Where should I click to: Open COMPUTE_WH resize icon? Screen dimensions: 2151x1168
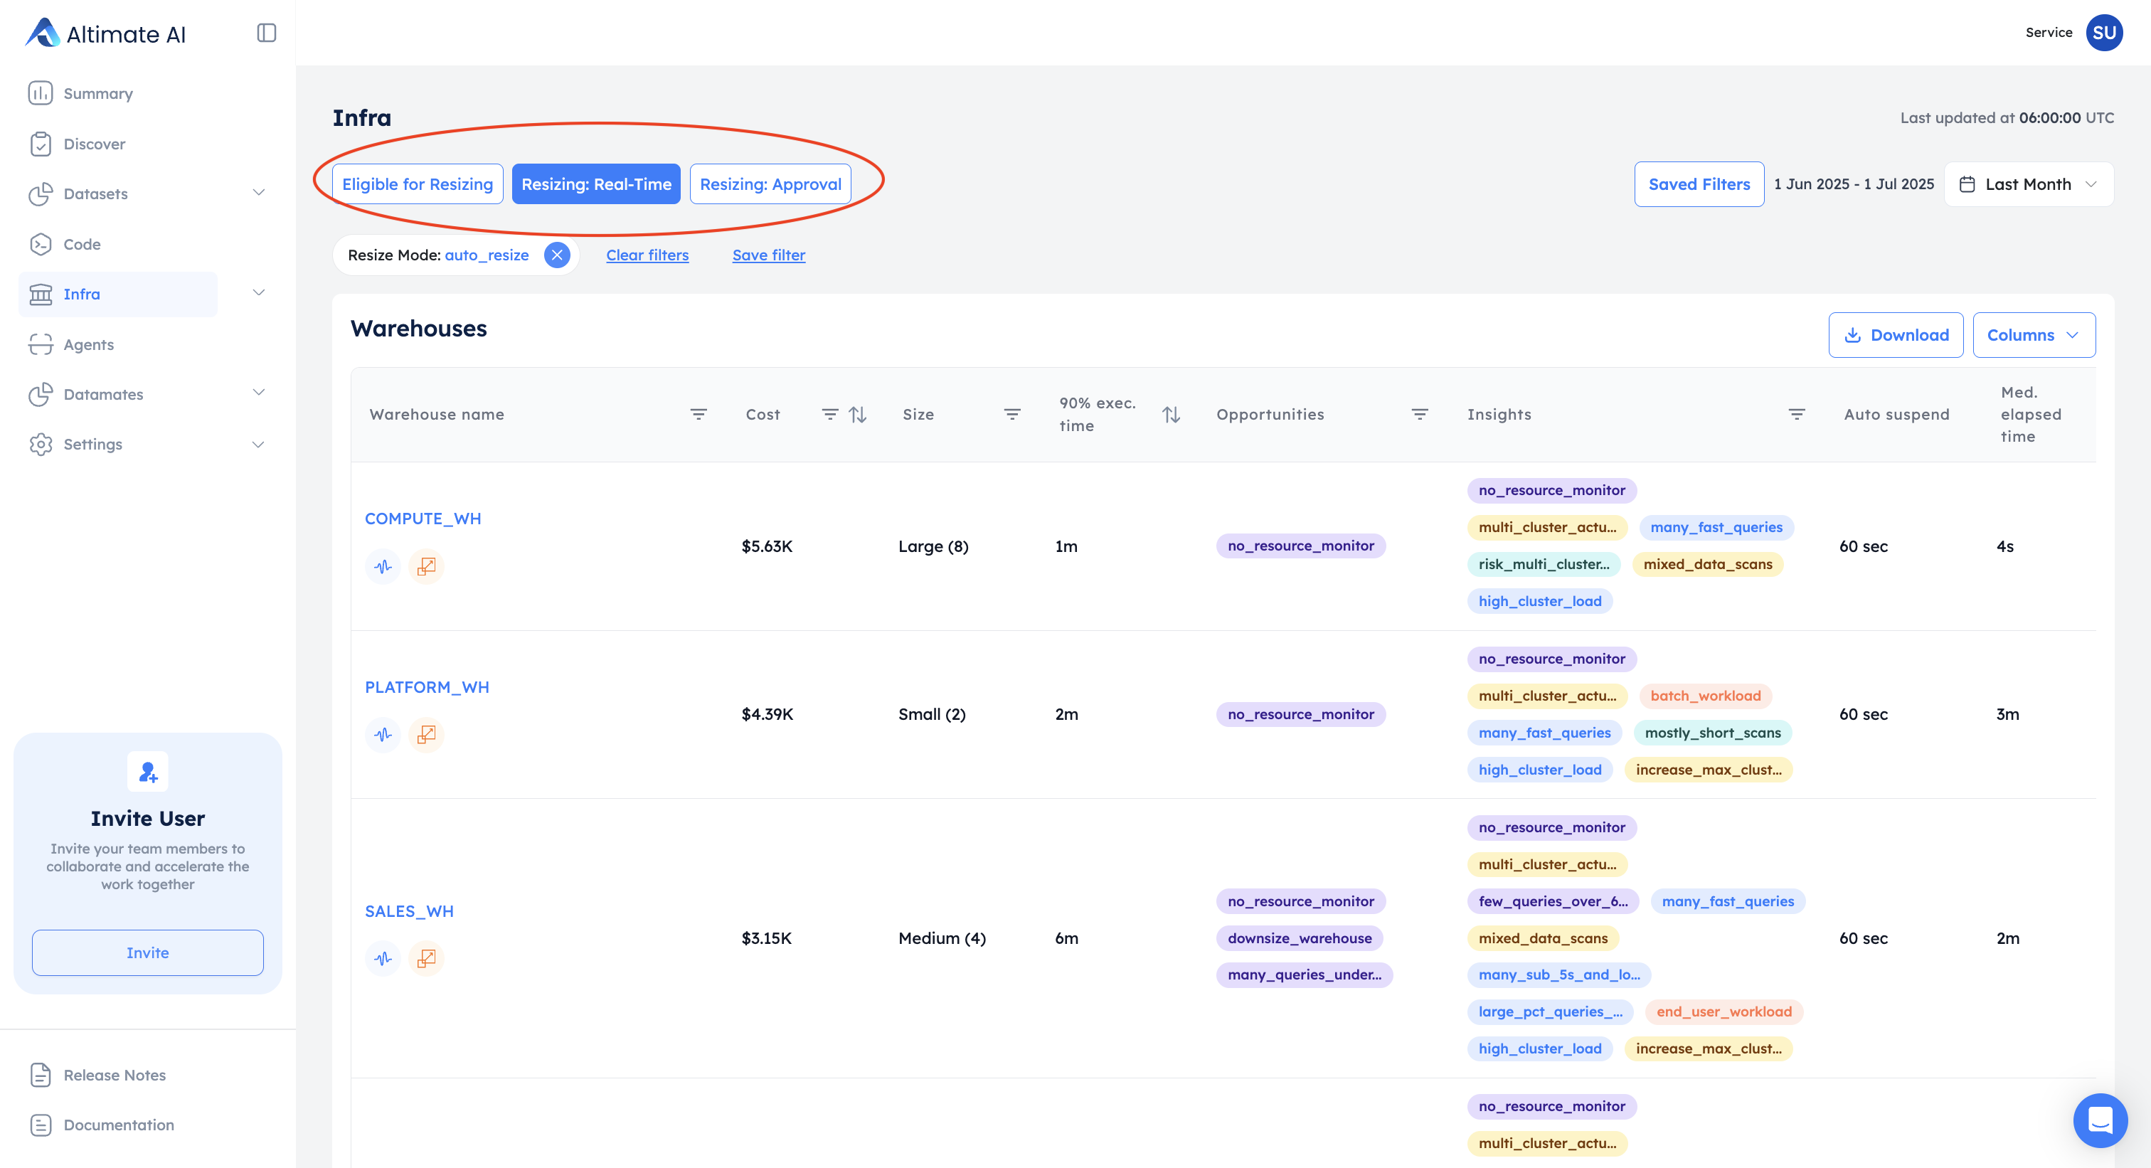point(426,566)
